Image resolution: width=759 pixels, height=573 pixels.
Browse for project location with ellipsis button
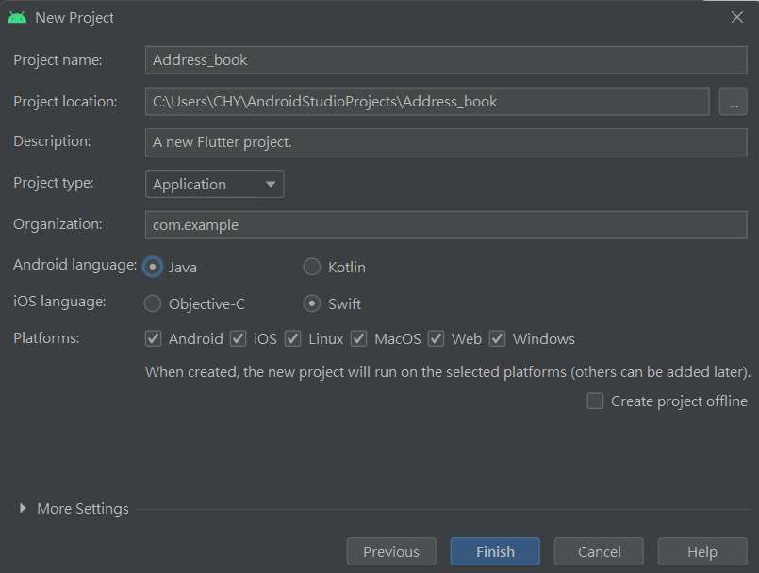pyautogui.click(x=734, y=102)
